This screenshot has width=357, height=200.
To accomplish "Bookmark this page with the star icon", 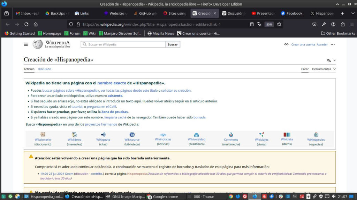I will [x=278, y=24].
